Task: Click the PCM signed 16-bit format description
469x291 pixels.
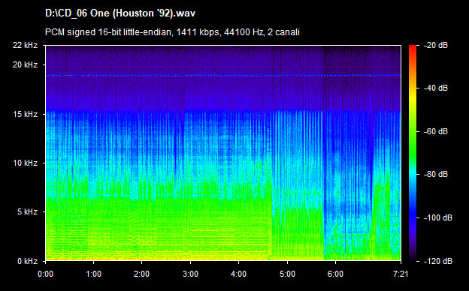Action: coord(172,32)
